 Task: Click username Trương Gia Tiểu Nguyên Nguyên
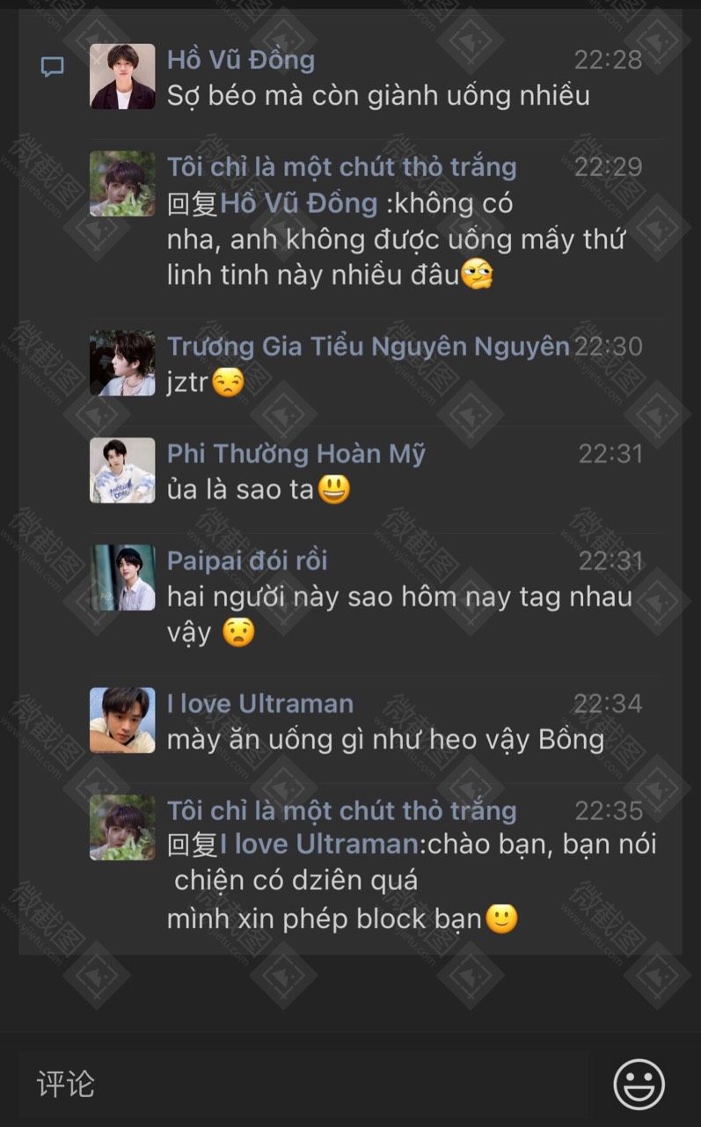pyautogui.click(x=368, y=347)
